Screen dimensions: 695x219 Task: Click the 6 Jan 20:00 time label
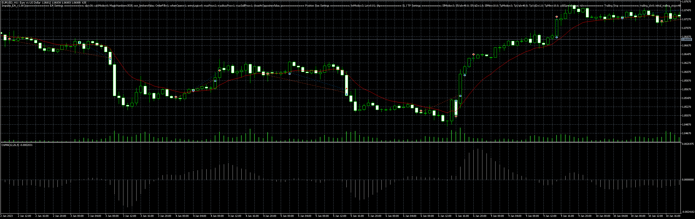[x=480, y=216]
